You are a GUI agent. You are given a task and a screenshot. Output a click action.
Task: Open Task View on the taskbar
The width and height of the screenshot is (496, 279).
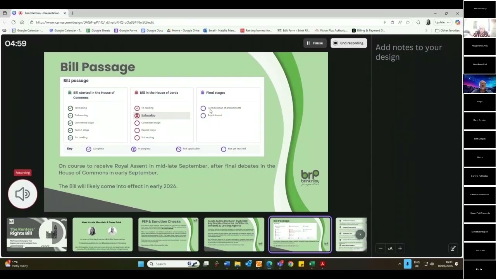(206, 264)
